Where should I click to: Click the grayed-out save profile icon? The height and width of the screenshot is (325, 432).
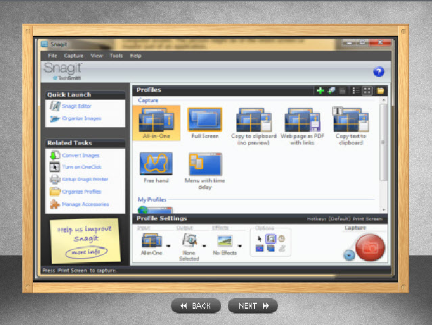(x=342, y=91)
